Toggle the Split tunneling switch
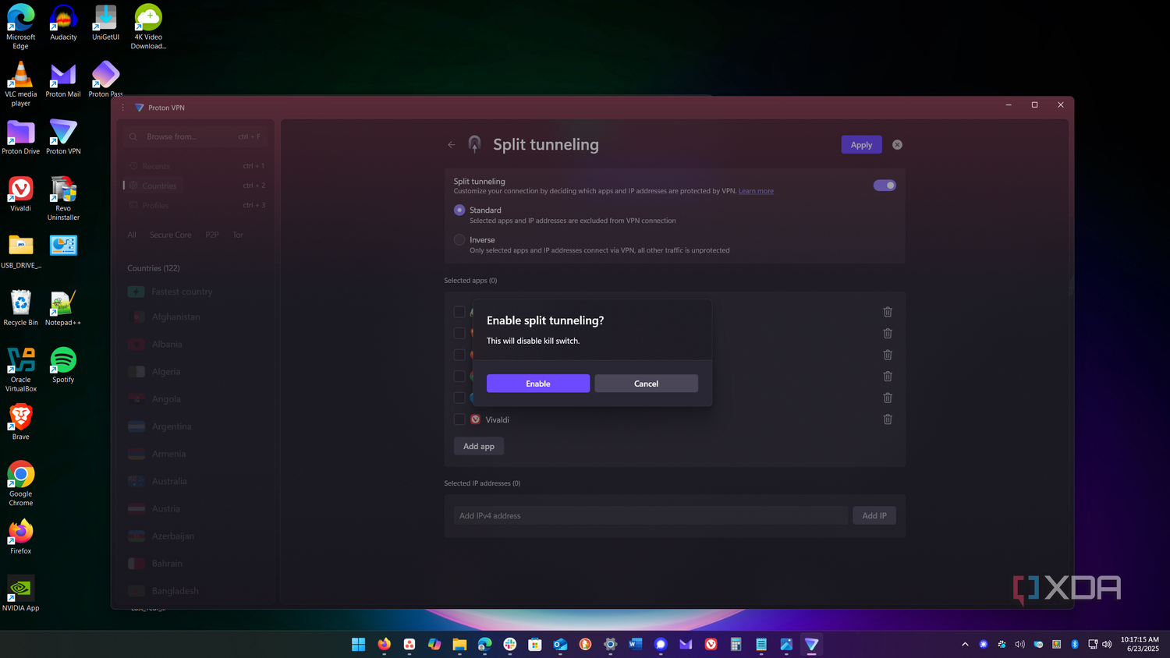The image size is (1170, 658). (x=885, y=186)
